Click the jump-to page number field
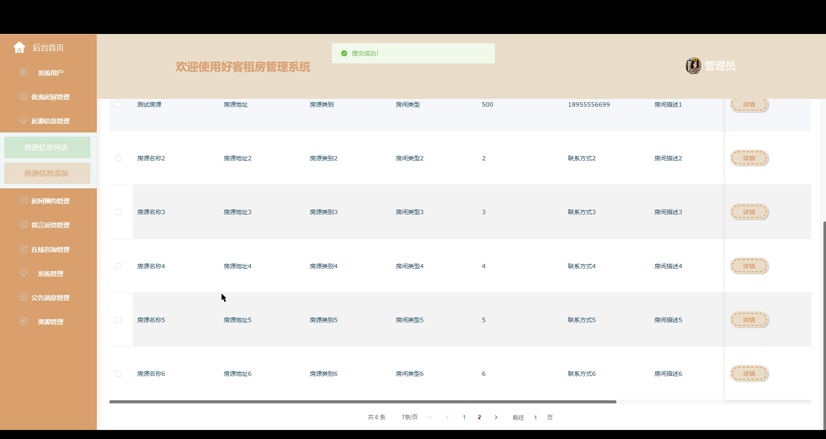826x439 pixels. pos(535,418)
